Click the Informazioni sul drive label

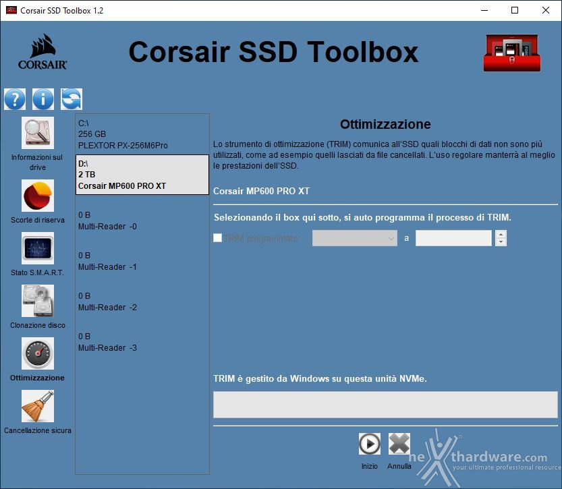(37, 163)
